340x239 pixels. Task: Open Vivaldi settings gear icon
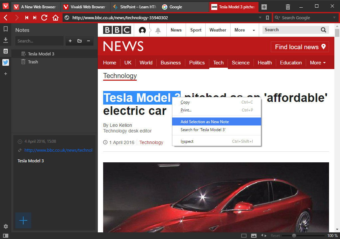point(5,226)
